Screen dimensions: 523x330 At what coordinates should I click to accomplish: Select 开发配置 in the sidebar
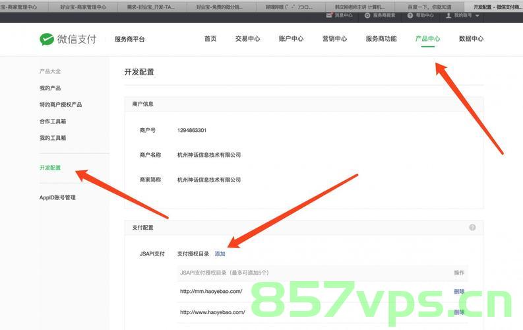coord(50,168)
